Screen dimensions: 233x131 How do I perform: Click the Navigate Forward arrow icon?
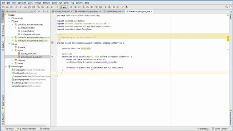pyautogui.click(x=52, y=7)
